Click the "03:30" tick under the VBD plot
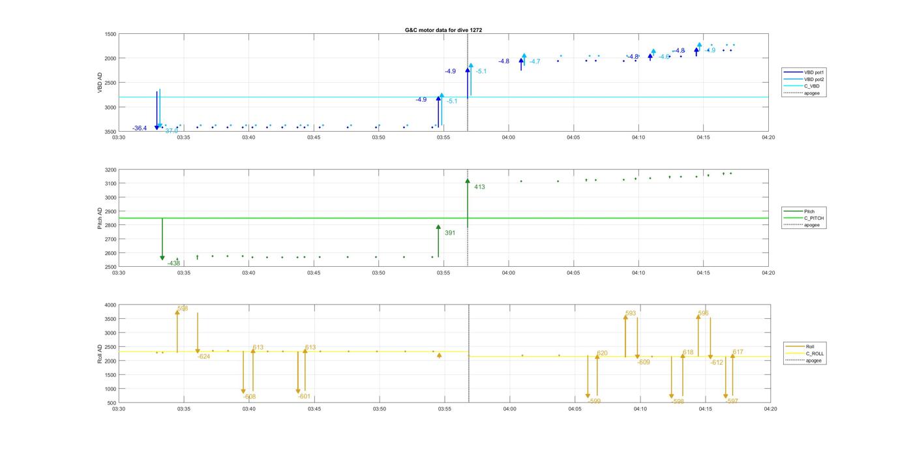 coord(119,138)
